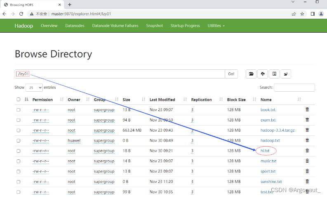The width and height of the screenshot is (327, 197).
Task: Open the exam.txt file link
Action: coord(268,120)
